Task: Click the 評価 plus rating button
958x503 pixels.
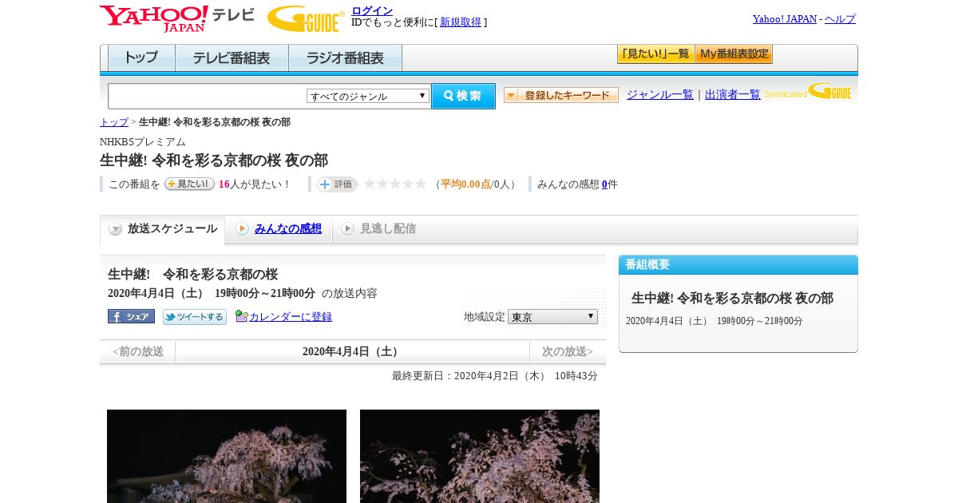Action: [x=336, y=184]
